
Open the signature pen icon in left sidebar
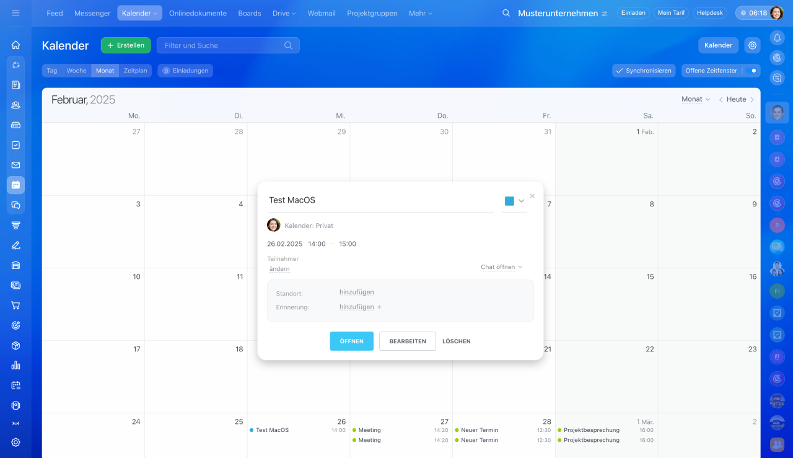[x=15, y=245]
